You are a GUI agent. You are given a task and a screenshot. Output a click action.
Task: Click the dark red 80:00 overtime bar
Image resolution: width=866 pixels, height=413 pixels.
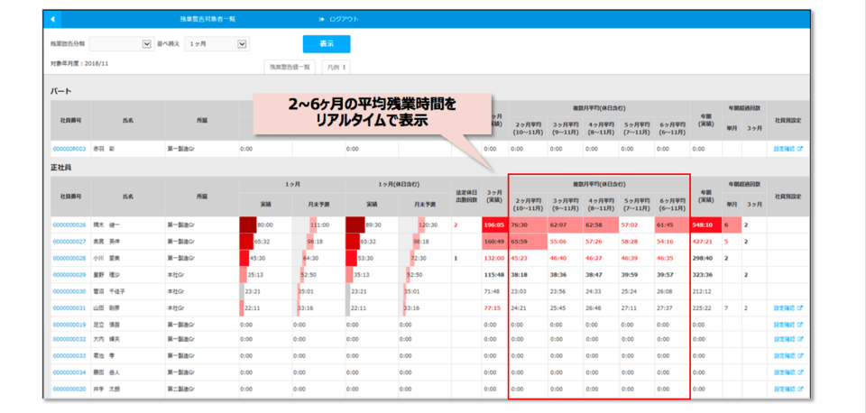pyautogui.click(x=248, y=225)
